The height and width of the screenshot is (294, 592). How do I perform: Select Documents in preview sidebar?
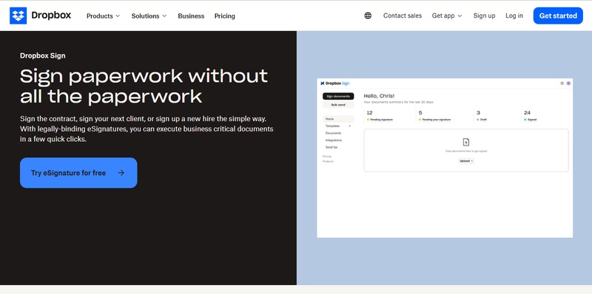[334, 133]
